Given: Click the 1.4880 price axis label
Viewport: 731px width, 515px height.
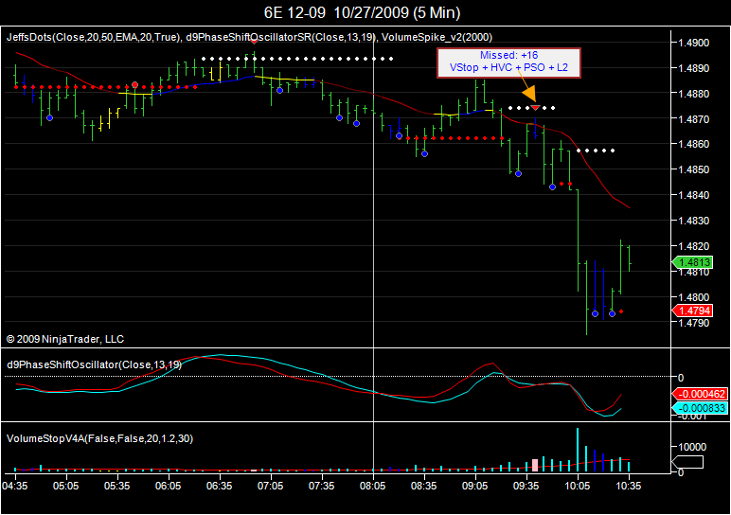Looking at the screenshot, I should 693,94.
